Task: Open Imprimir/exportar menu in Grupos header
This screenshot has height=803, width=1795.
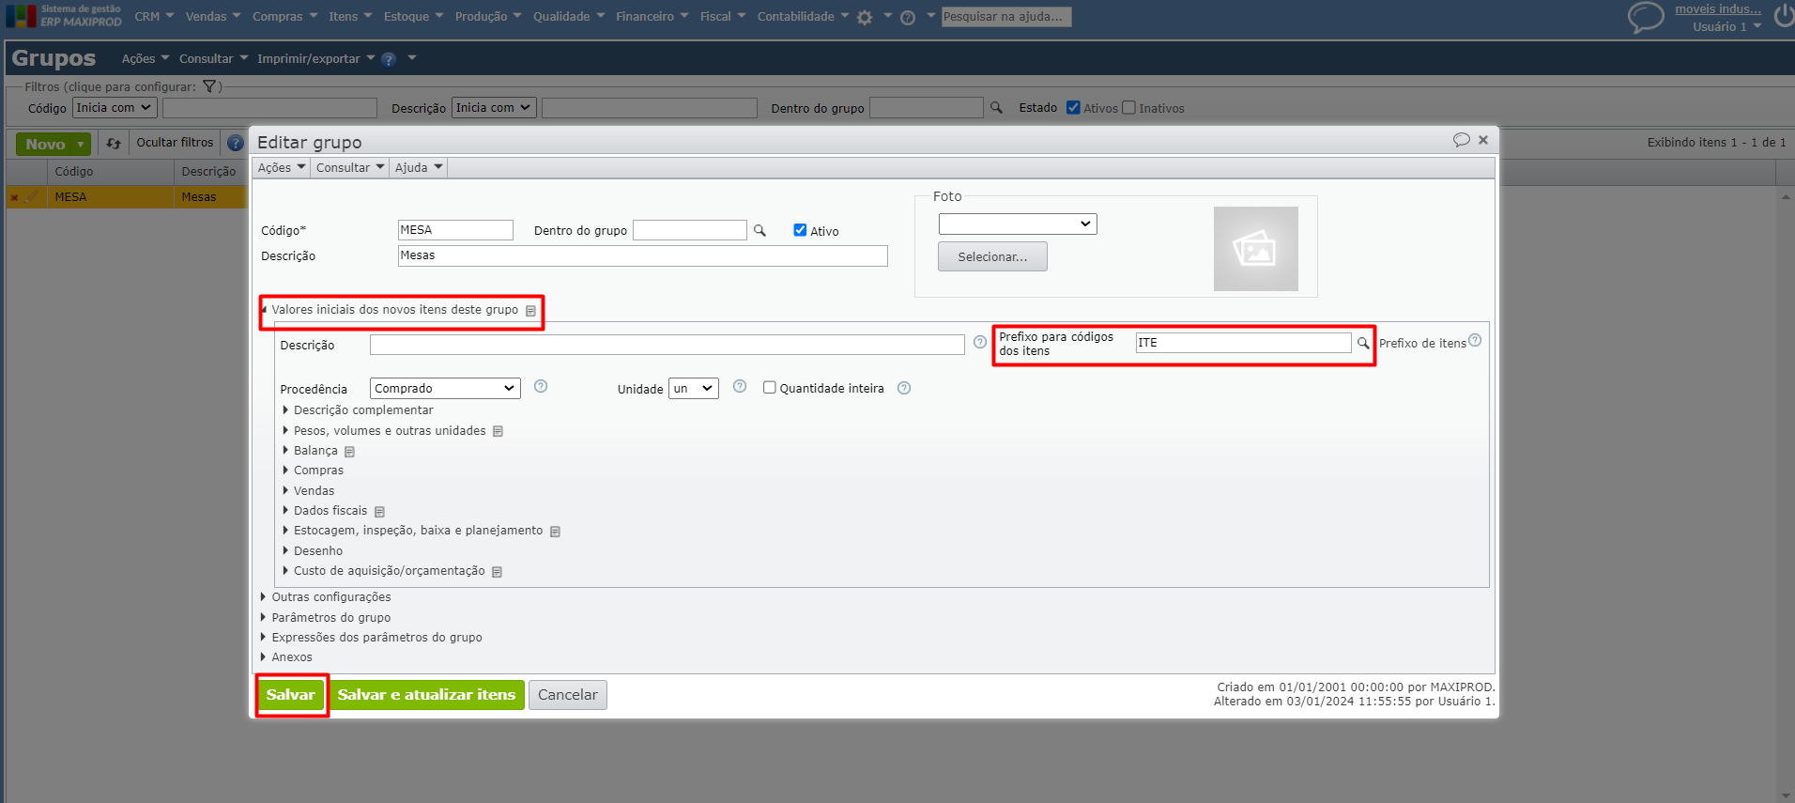Action: (x=315, y=59)
